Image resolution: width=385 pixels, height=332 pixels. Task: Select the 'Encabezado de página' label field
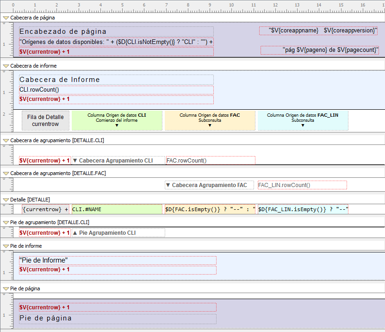coord(116,31)
